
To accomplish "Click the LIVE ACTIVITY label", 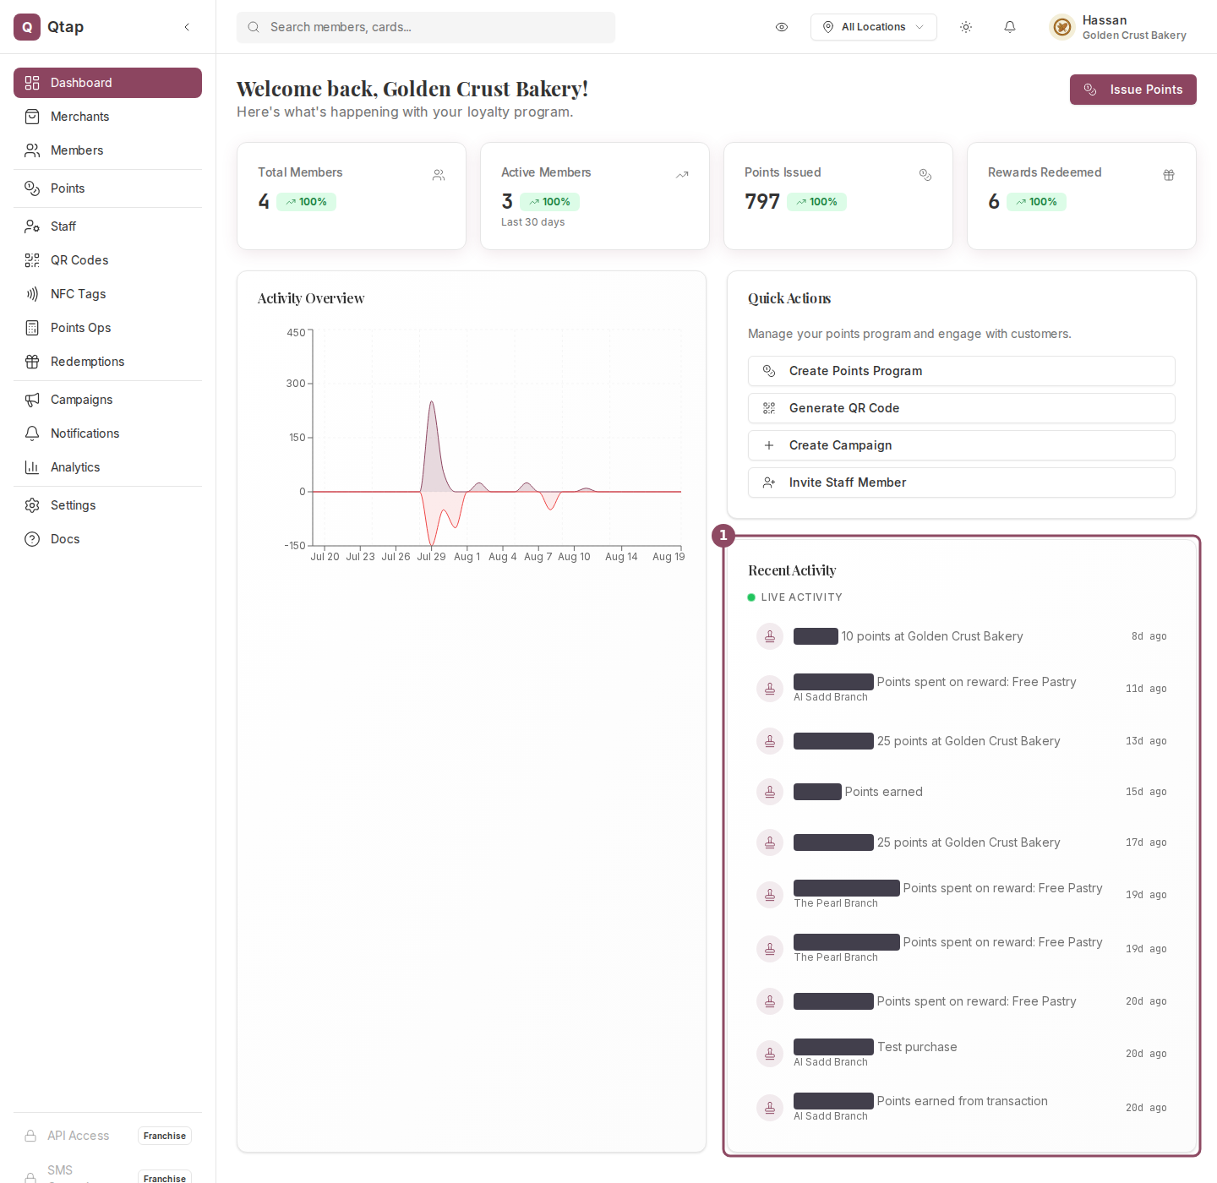I will 801,597.
